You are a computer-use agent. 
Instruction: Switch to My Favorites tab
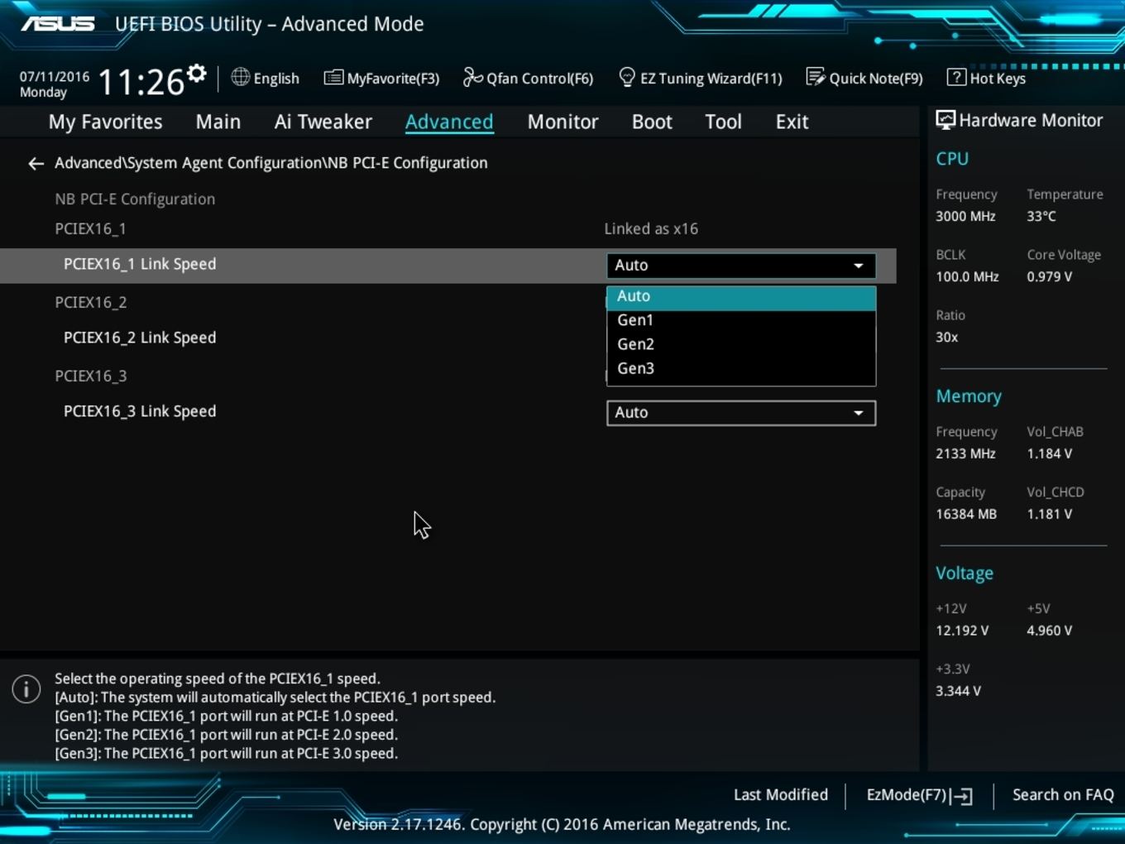[106, 122]
